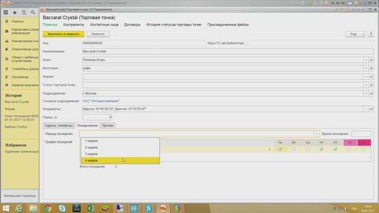Viewport: 379px width, 213px height.
Task: Toggle the Сб (Saturday) visit checkbox
Action: (x=349, y=149)
